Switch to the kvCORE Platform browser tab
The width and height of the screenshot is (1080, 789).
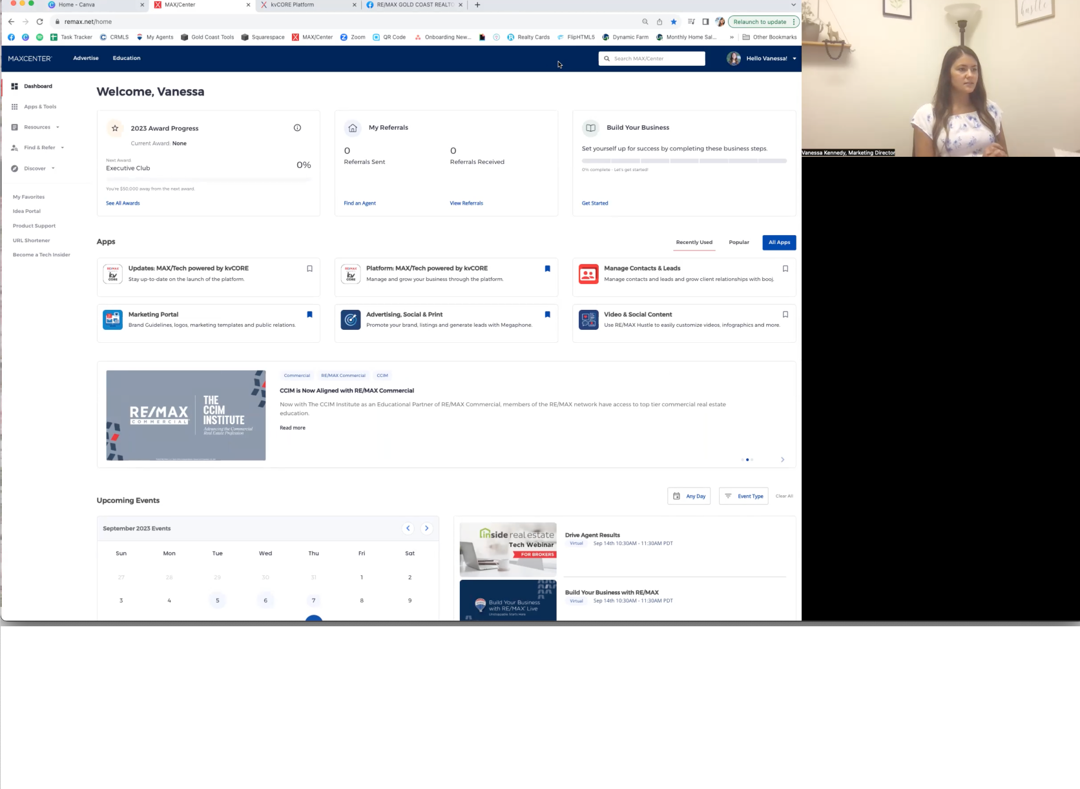pos(308,5)
